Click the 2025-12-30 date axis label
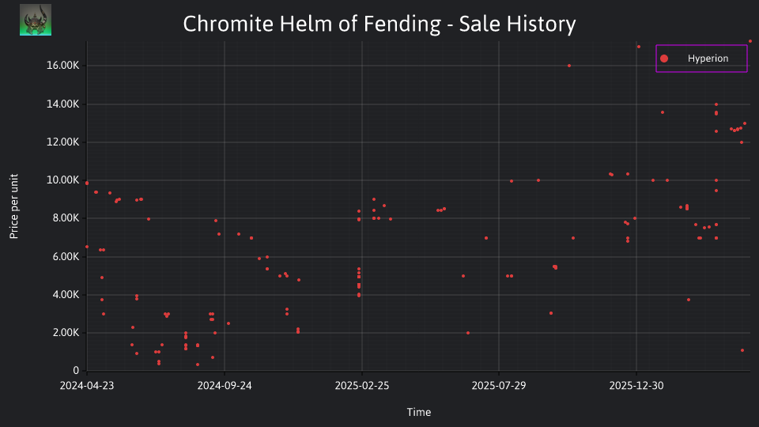 pyautogui.click(x=636, y=386)
